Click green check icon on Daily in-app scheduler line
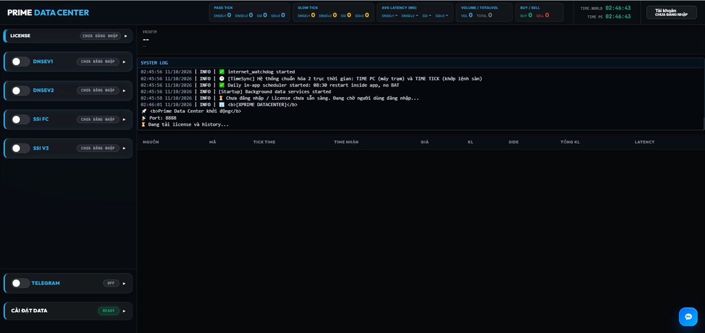Image resolution: width=705 pixels, height=333 pixels. tap(222, 85)
